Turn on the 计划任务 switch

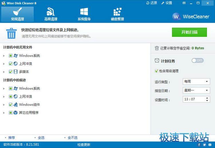tap(198, 60)
